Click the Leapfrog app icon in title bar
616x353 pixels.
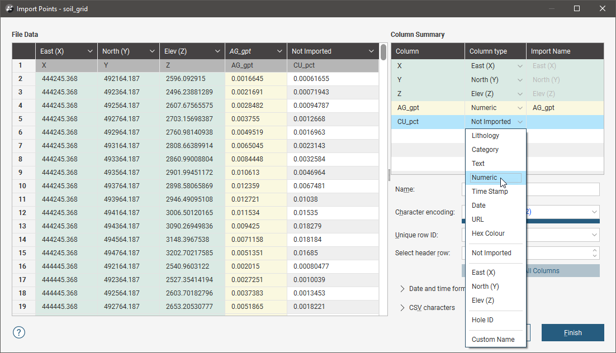[x=9, y=9]
